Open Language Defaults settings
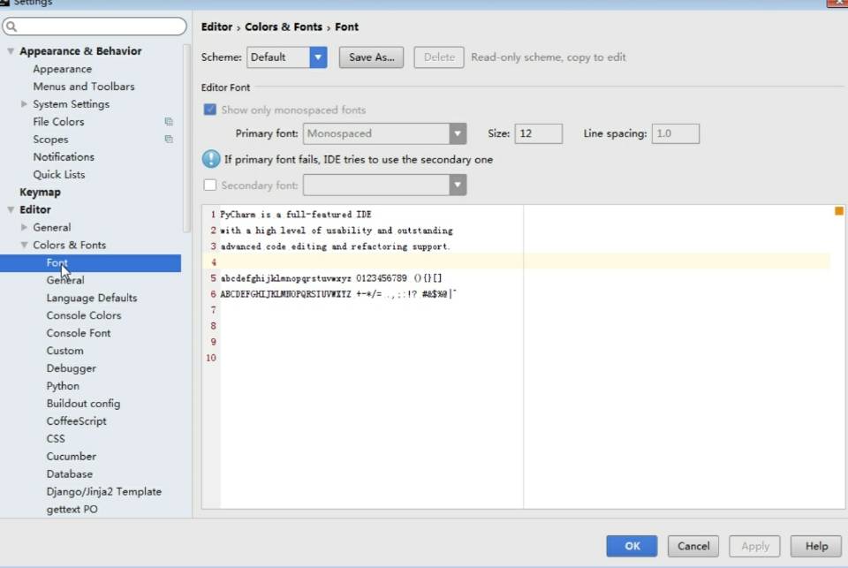Screen dimensions: 848x568 92,298
